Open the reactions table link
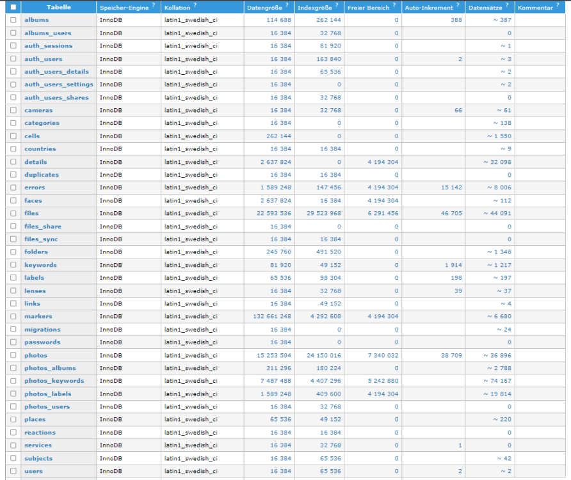Image resolution: width=571 pixels, height=480 pixels. point(40,433)
